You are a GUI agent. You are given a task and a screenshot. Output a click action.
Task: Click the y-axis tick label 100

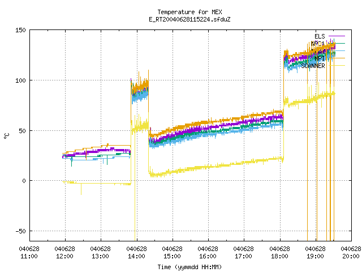[20, 80]
